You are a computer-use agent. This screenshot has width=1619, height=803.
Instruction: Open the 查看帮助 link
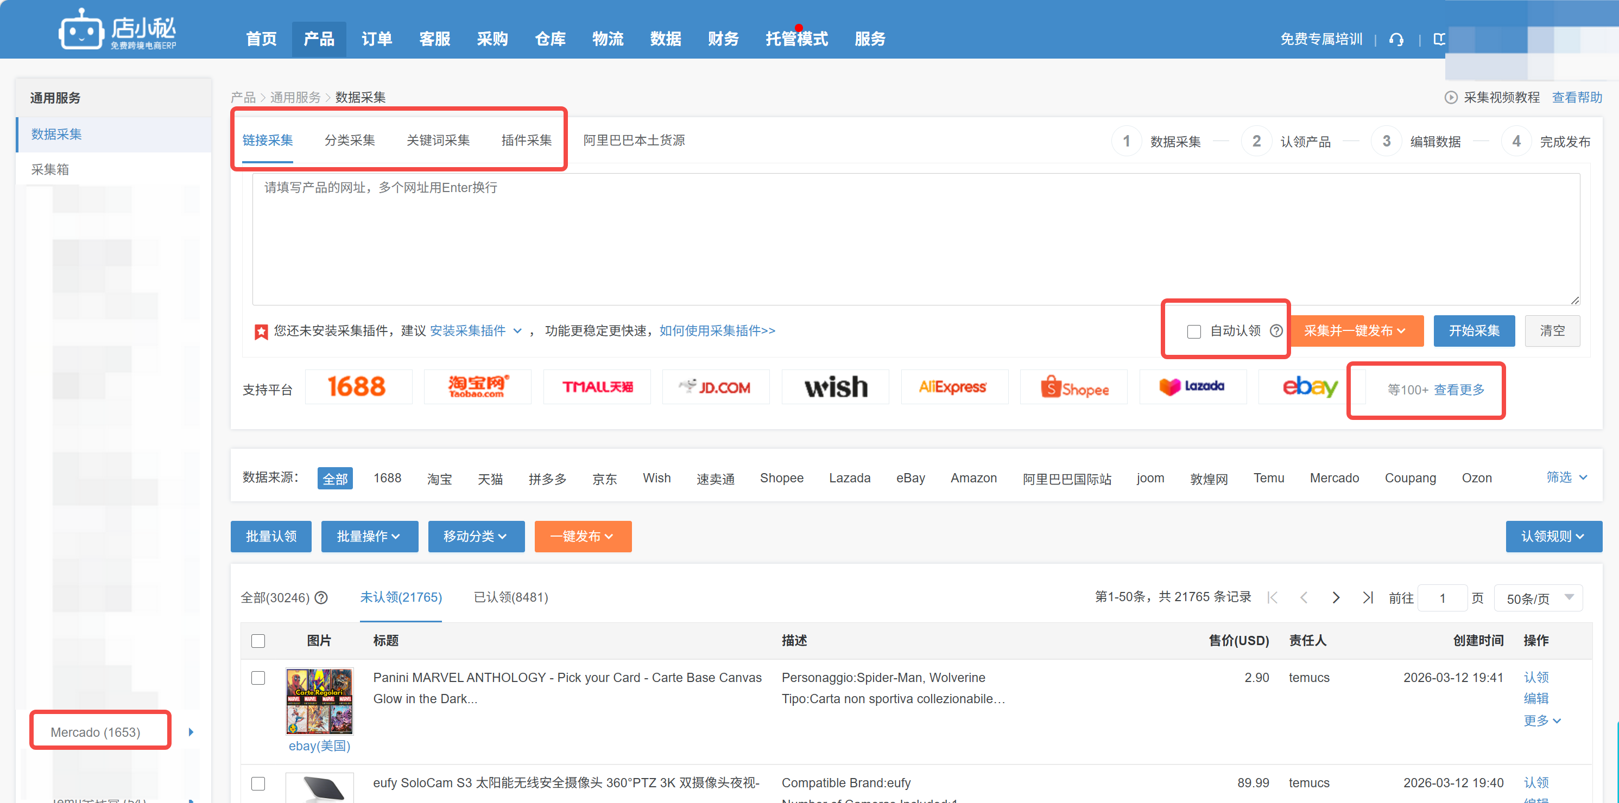1577,97
